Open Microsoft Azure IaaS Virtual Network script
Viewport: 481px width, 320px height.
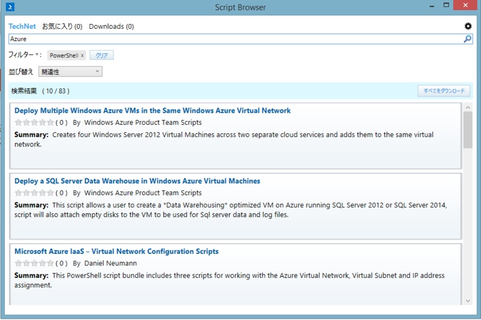tap(116, 252)
